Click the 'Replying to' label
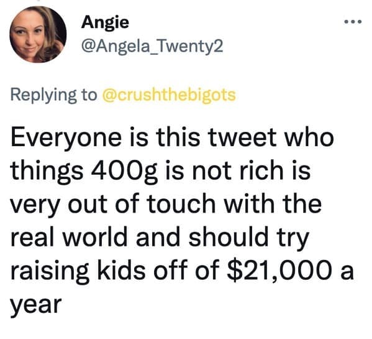The height and width of the screenshot is (339, 372). click(54, 95)
